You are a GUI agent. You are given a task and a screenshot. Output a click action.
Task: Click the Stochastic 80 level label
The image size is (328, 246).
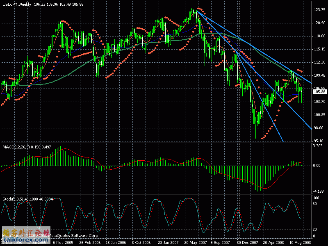pyautogui.click(x=315, y=204)
